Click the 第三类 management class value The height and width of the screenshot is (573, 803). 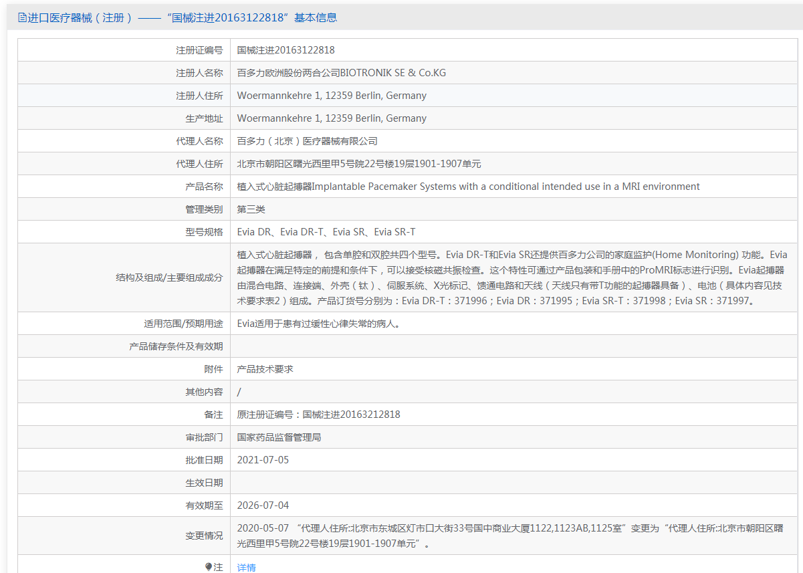click(251, 209)
